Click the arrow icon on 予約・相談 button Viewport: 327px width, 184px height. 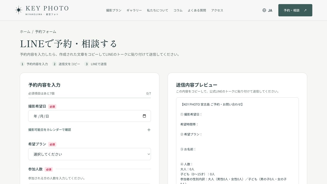tap(305, 10)
